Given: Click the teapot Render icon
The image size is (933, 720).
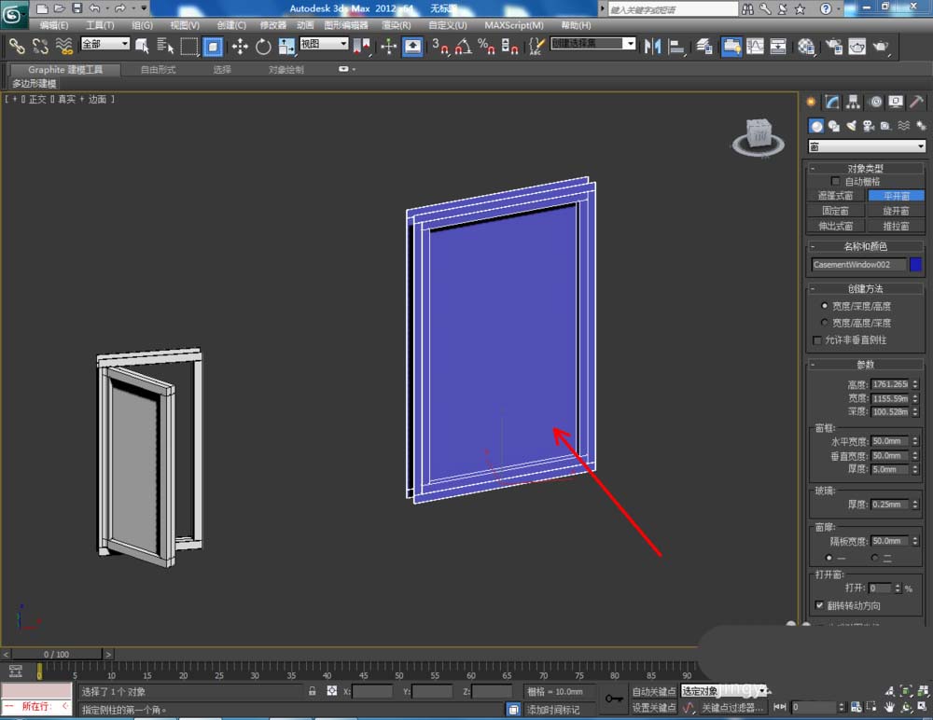Looking at the screenshot, I should (x=880, y=46).
